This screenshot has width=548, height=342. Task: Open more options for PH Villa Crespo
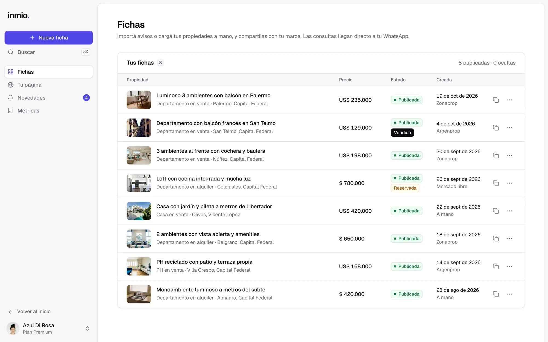tap(509, 266)
